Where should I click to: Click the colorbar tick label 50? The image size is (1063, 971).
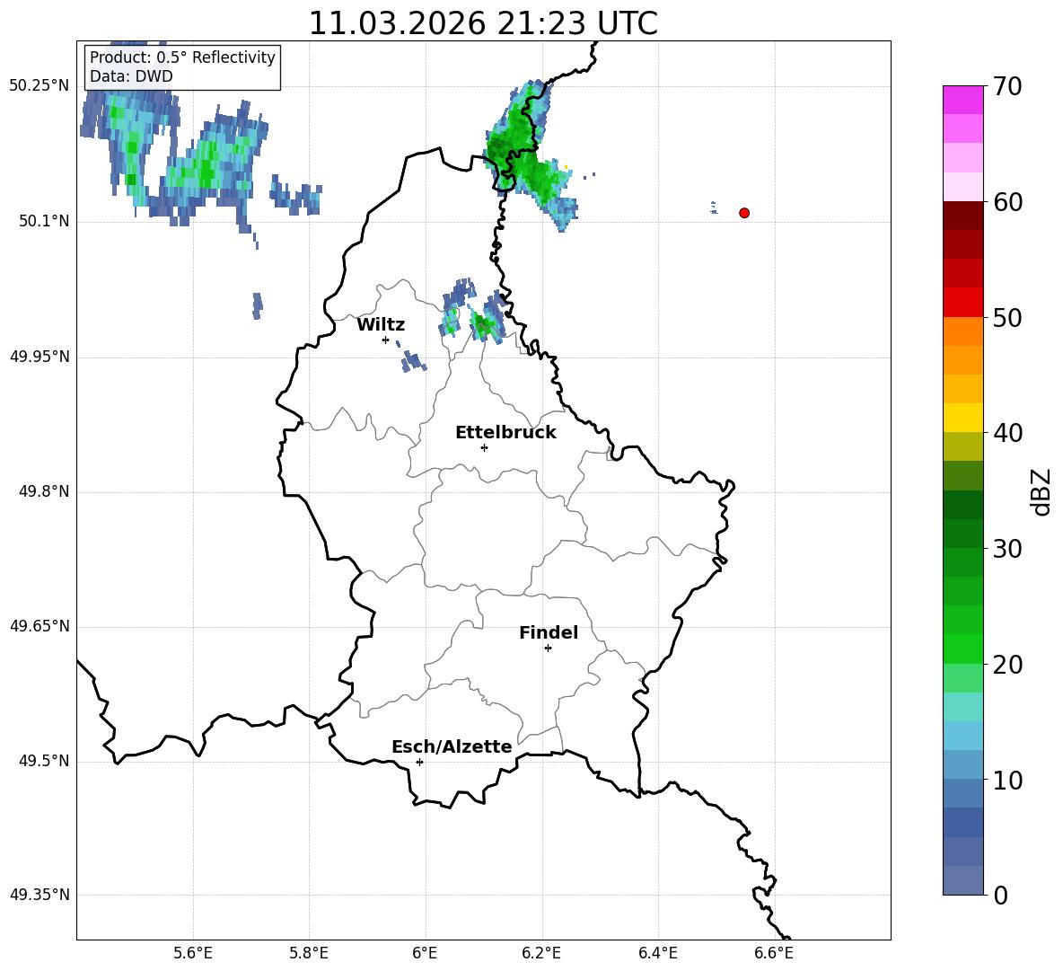click(1007, 317)
